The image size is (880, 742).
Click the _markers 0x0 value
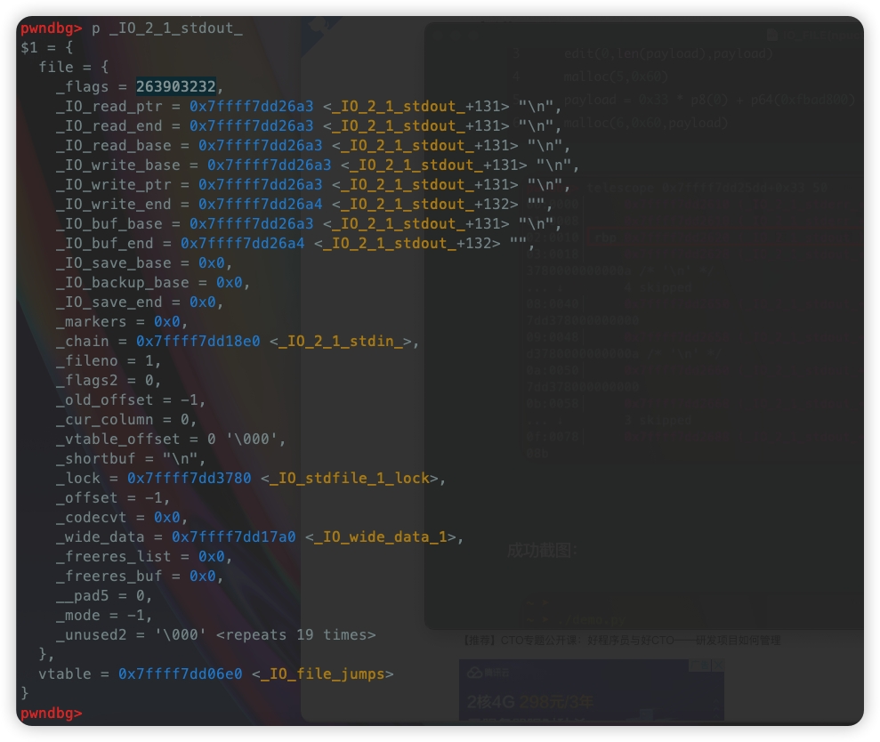[167, 321]
